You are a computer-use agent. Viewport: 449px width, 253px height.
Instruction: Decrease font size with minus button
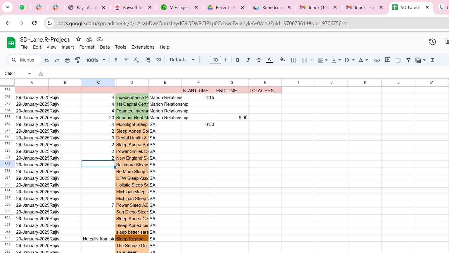[x=205, y=60]
